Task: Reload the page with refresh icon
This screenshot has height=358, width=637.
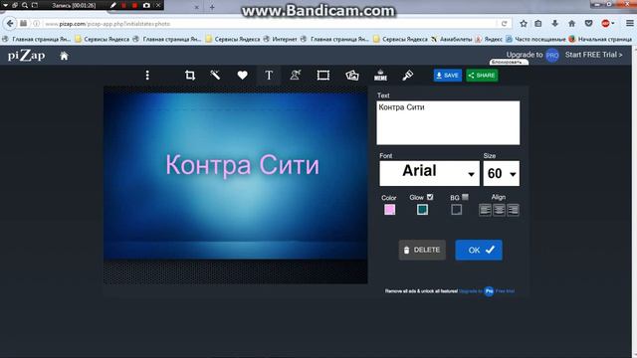Action: (x=505, y=24)
